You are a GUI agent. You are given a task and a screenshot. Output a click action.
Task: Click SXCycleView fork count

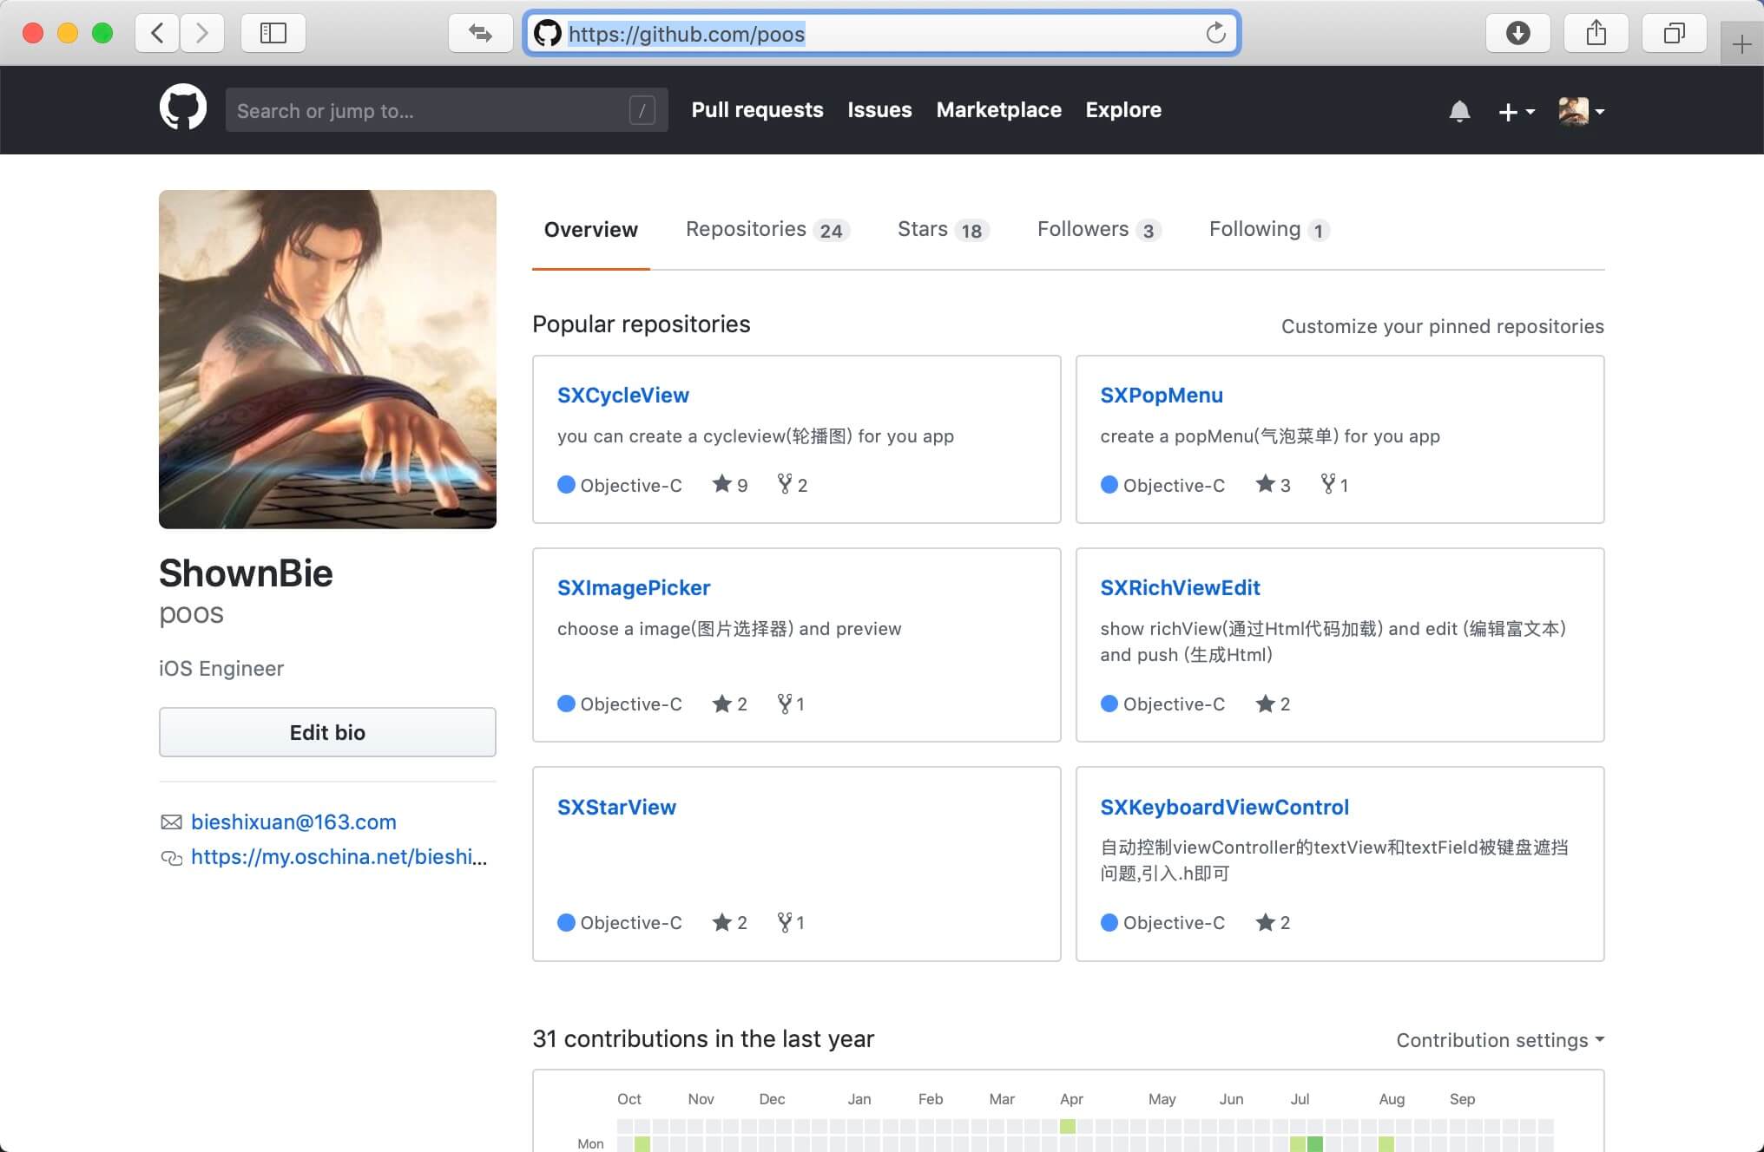pos(792,485)
